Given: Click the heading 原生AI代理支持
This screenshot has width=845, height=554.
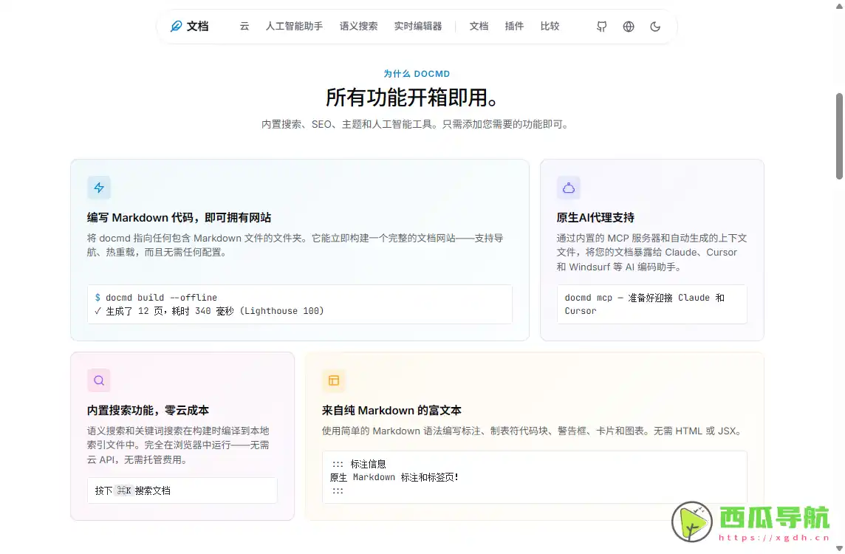Looking at the screenshot, I should pyautogui.click(x=595, y=217).
